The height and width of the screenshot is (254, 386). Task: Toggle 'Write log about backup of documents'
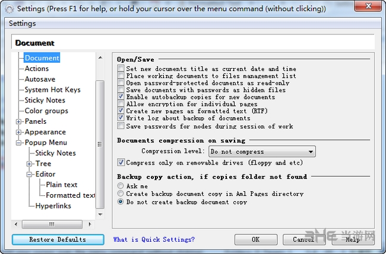coord(121,118)
